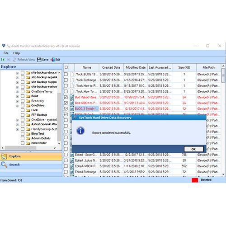
Task: Click document icon for Edited _Lotus N row
Action: (72, 160)
